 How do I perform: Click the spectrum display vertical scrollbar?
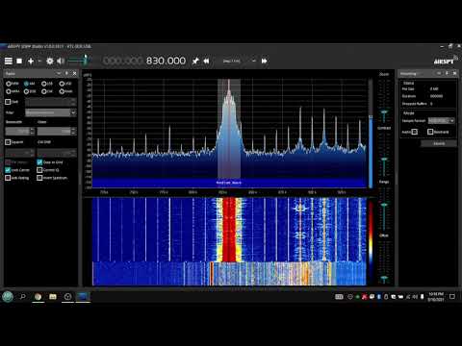coord(371,133)
